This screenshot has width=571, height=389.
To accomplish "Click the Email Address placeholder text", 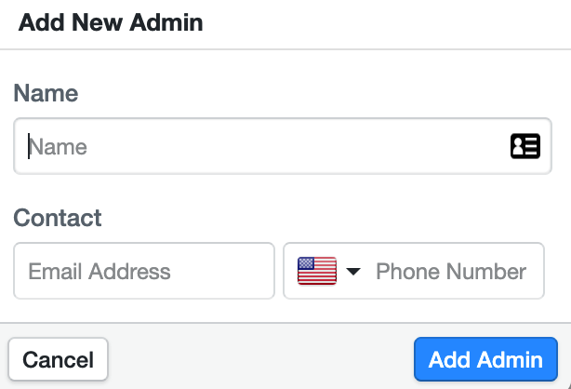I will click(x=100, y=272).
